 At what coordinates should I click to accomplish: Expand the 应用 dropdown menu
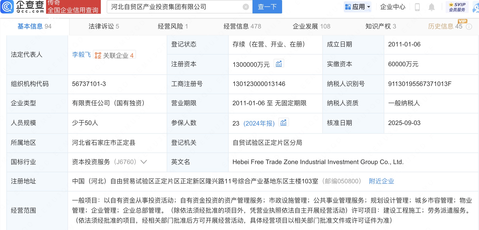tap(358, 7)
